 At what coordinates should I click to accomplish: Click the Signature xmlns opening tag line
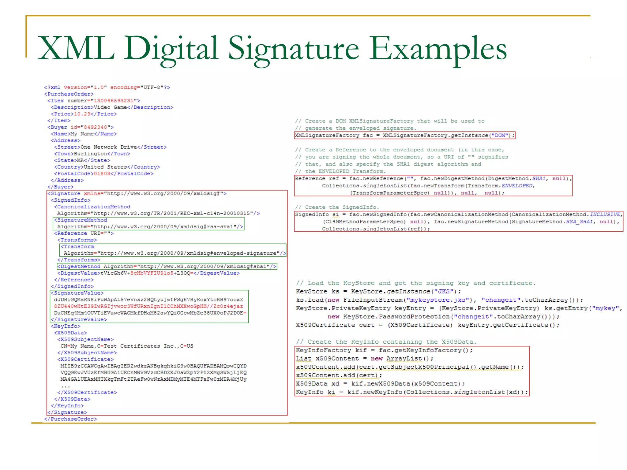point(137,194)
